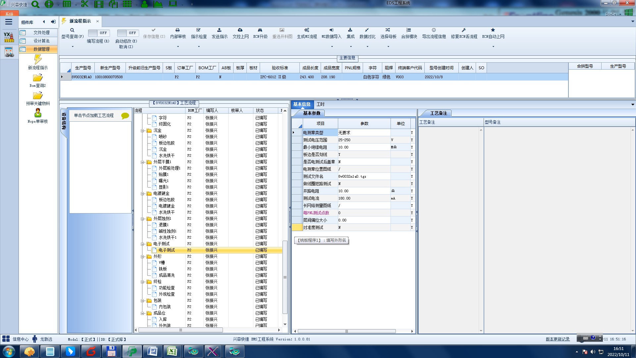Open Bom查询2 folder in sidebar

38,78
